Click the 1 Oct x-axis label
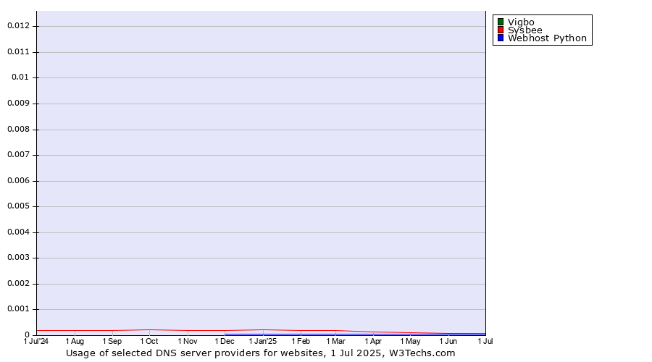Viewport: 652px width, 362px height. (149, 341)
